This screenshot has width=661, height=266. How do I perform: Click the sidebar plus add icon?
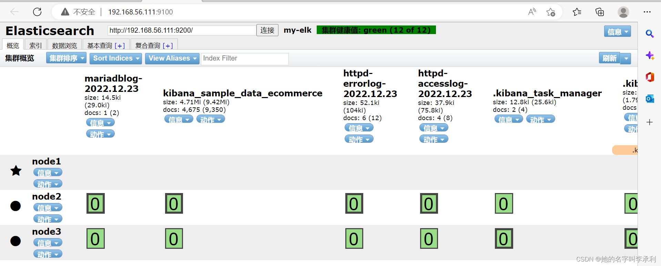[x=650, y=122]
